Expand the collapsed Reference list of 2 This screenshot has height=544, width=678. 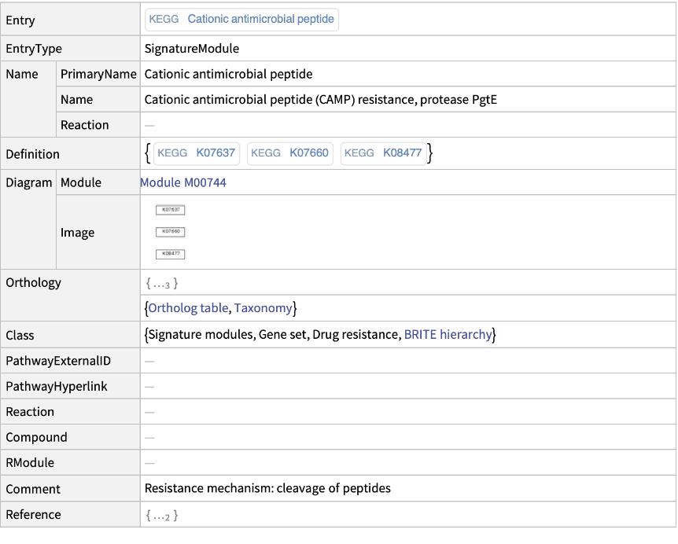coord(162,516)
